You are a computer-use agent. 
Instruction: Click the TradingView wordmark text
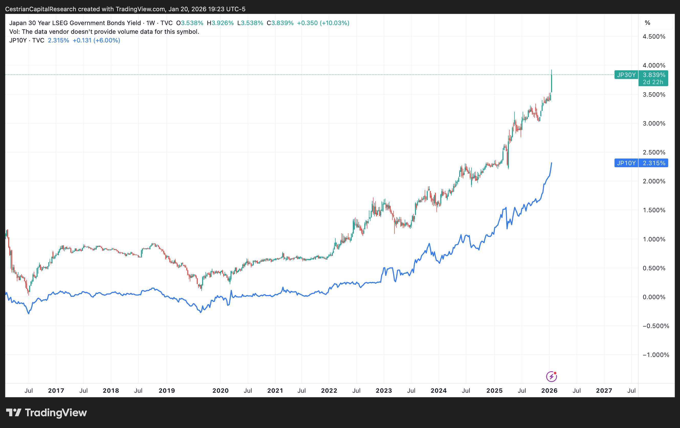pyautogui.click(x=56, y=412)
